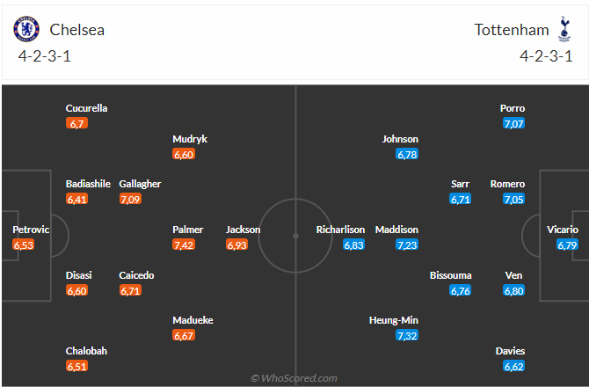The image size is (589, 387).
Task: Select striker Jackson's name
Action: coord(243,230)
